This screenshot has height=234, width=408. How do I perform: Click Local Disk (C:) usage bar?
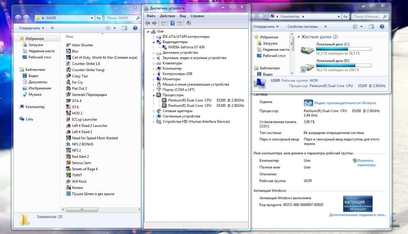coord(344,49)
